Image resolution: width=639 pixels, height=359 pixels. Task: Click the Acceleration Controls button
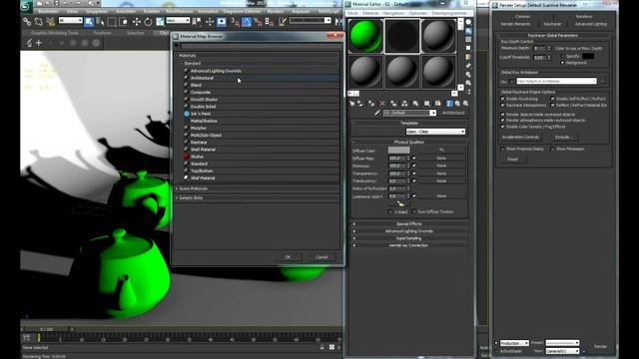(x=521, y=138)
